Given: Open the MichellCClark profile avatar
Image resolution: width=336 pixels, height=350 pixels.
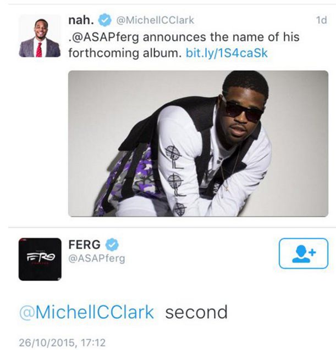Looking at the screenshot, I should coord(40,37).
